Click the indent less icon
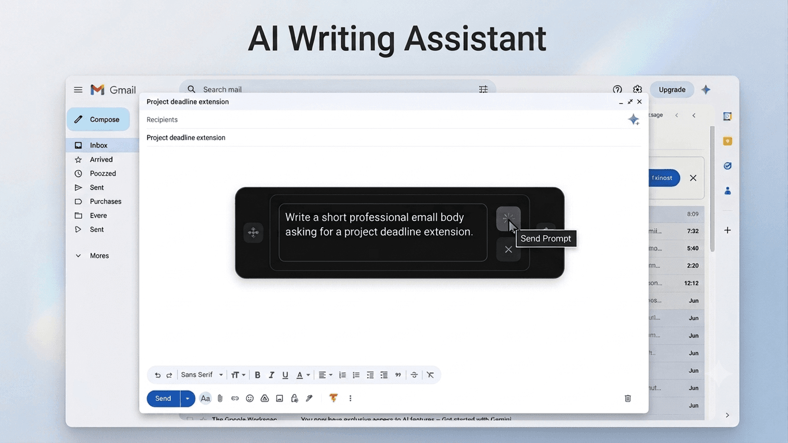This screenshot has width=788, height=443. [370, 375]
